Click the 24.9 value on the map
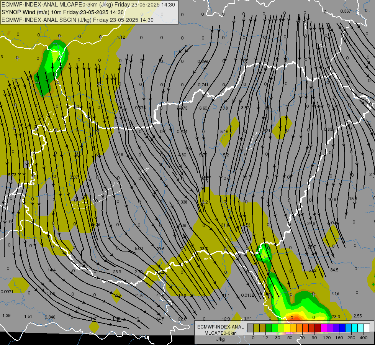 coord(311,223)
